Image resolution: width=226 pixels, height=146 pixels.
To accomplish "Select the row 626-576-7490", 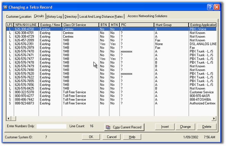I will [x=111, y=70].
